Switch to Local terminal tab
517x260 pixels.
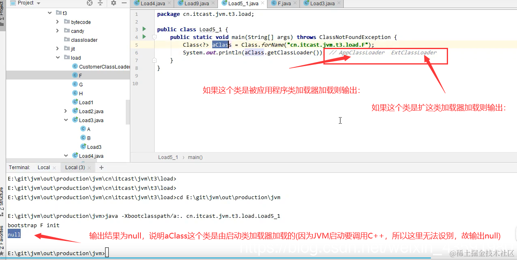[43, 168]
